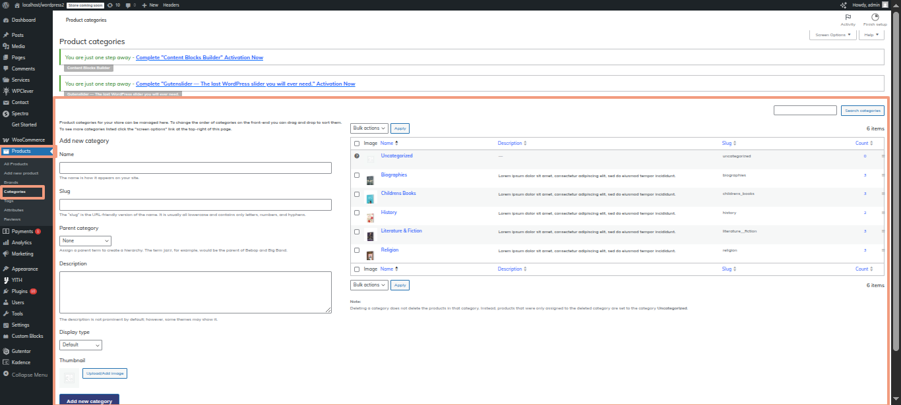Click the Biographies category thumbnail image
The width and height of the screenshot is (901, 405).
tap(370, 180)
